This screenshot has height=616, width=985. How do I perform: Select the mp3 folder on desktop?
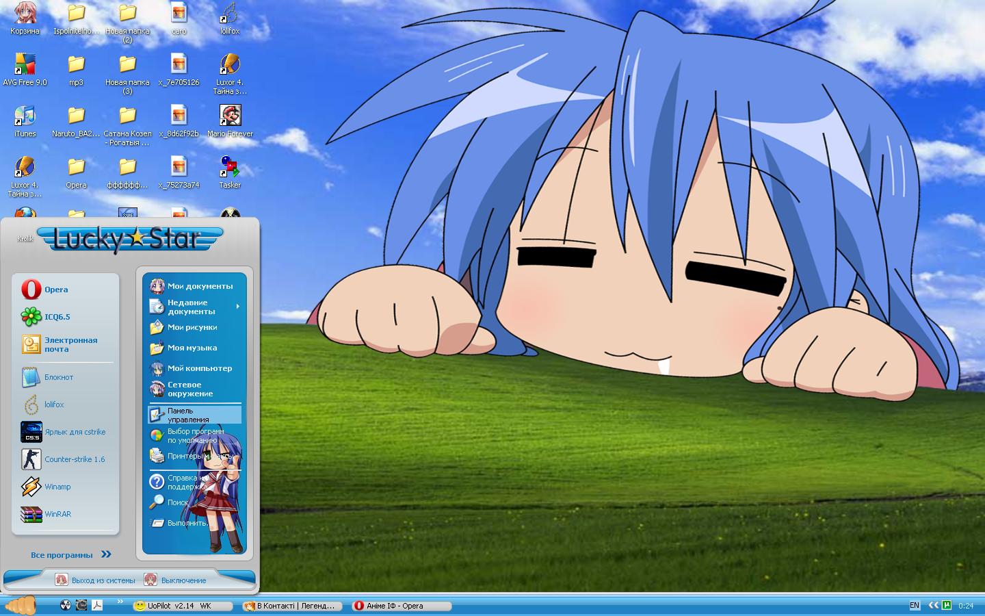[x=76, y=69]
